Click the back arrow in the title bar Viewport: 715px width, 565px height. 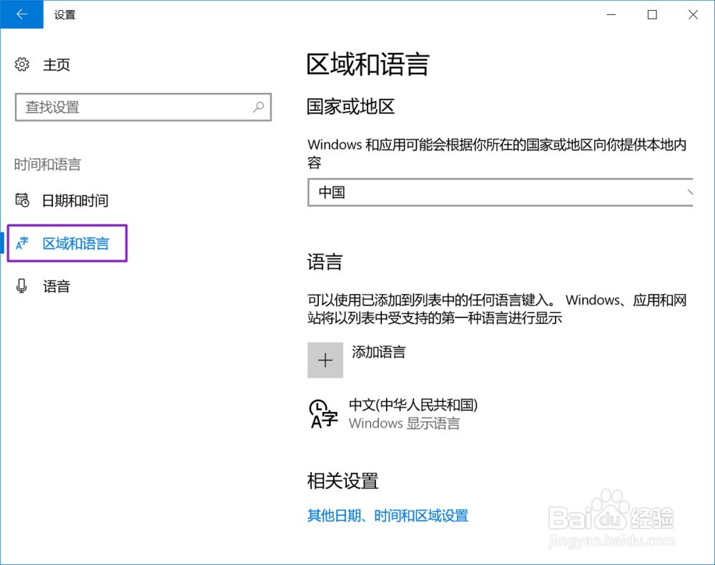point(21,14)
